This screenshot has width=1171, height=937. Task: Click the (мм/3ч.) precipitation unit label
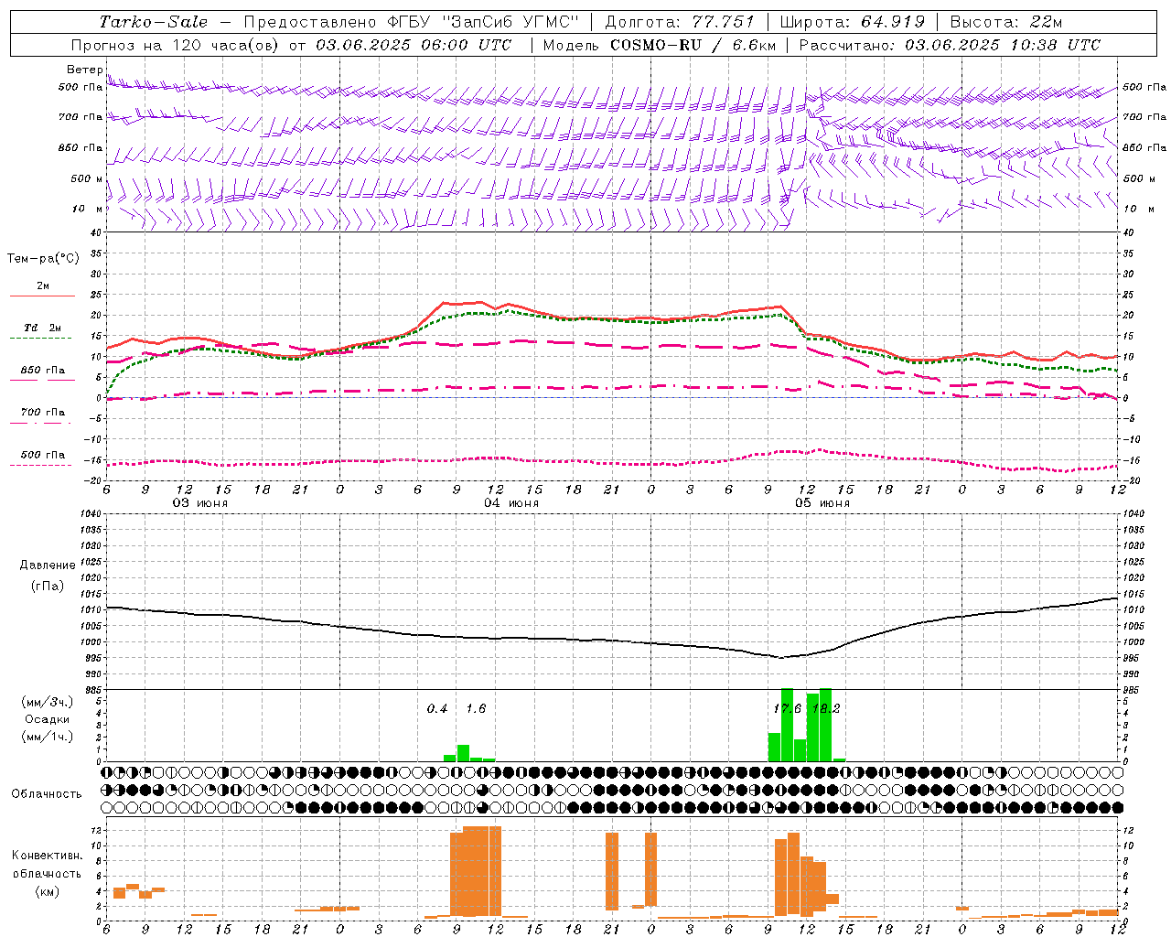coord(48,702)
